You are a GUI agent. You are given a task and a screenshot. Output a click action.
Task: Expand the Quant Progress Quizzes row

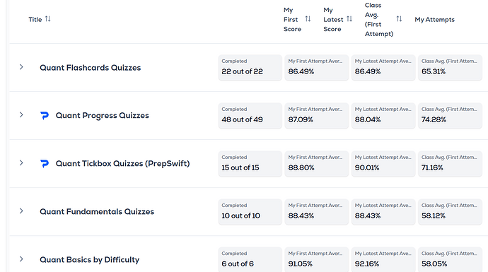pyautogui.click(x=21, y=115)
